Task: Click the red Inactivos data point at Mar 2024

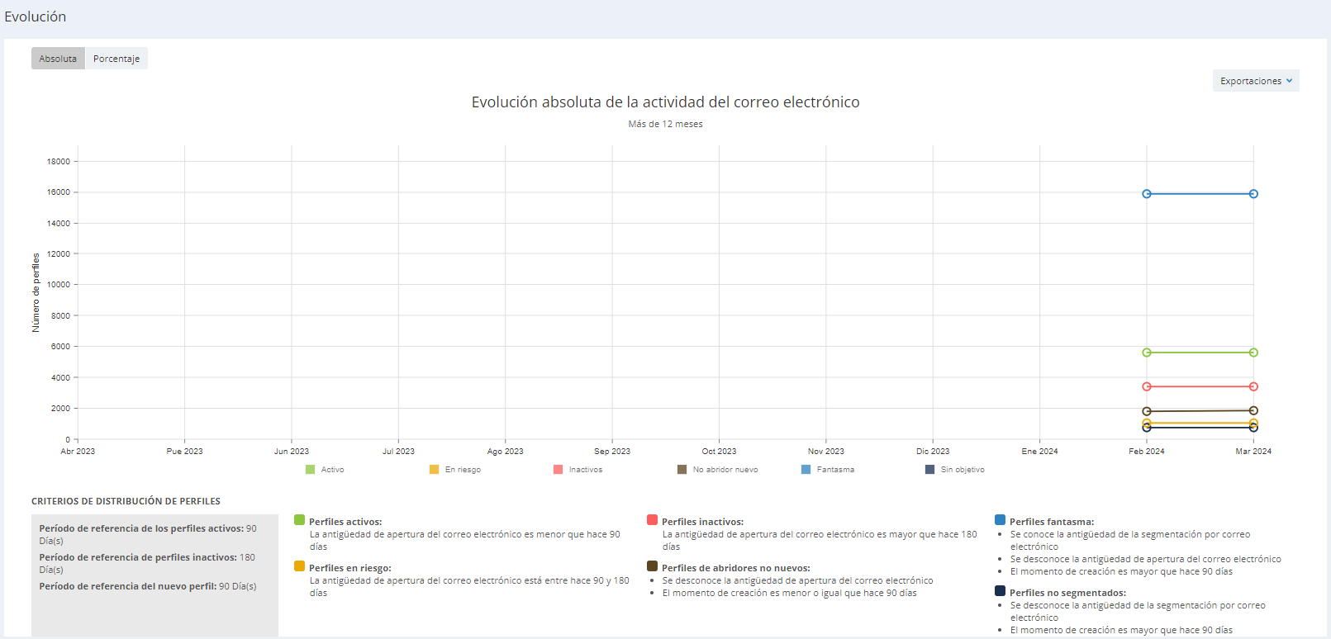Action: [1253, 386]
